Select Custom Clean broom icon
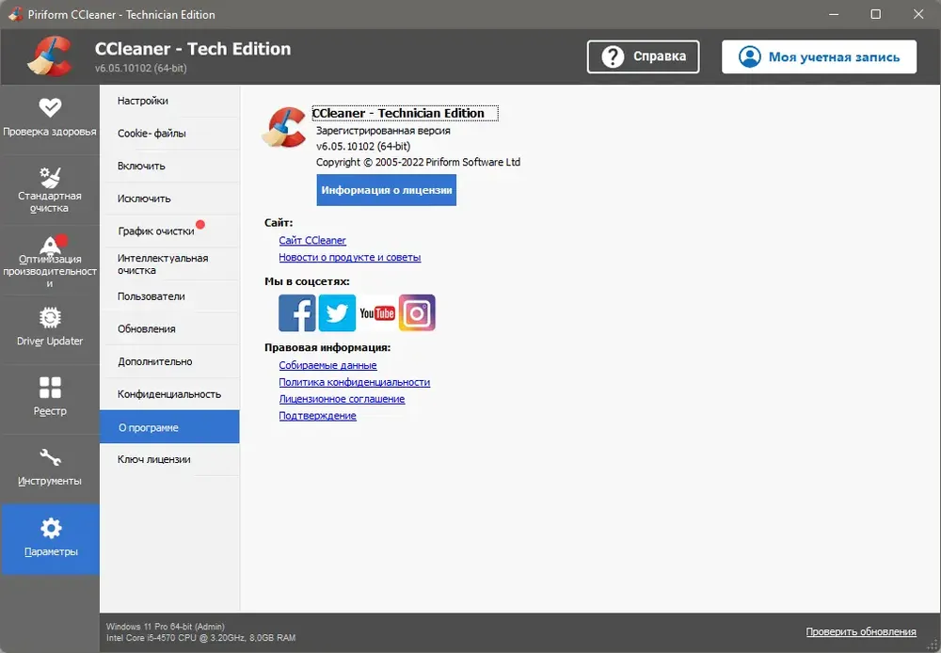The width and height of the screenshot is (941, 653). point(50,177)
